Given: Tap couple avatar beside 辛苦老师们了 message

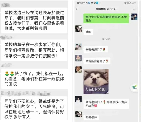Looking at the screenshot, I should tap(78, 47).
